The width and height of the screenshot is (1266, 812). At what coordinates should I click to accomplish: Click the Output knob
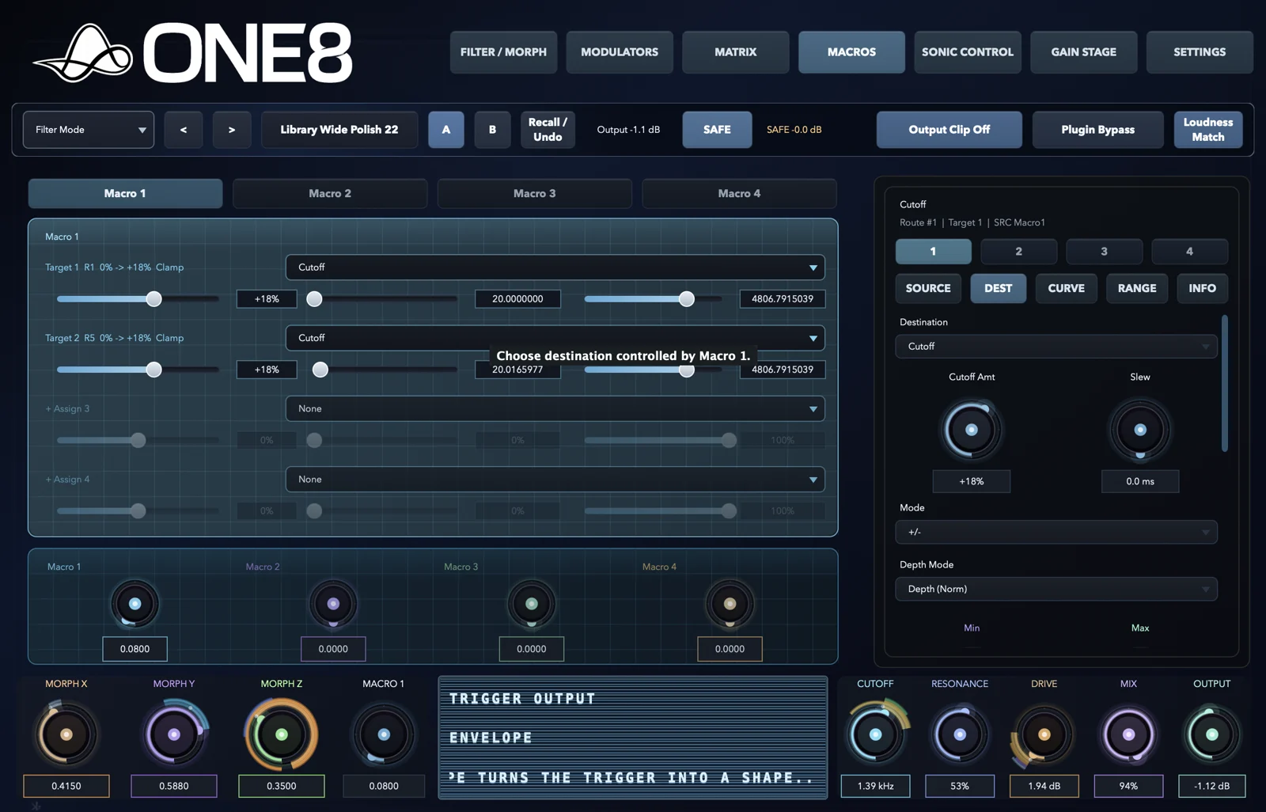pos(1211,734)
